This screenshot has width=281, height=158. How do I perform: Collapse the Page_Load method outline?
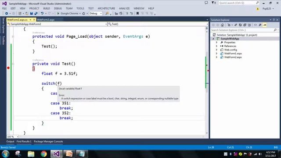(13, 36)
